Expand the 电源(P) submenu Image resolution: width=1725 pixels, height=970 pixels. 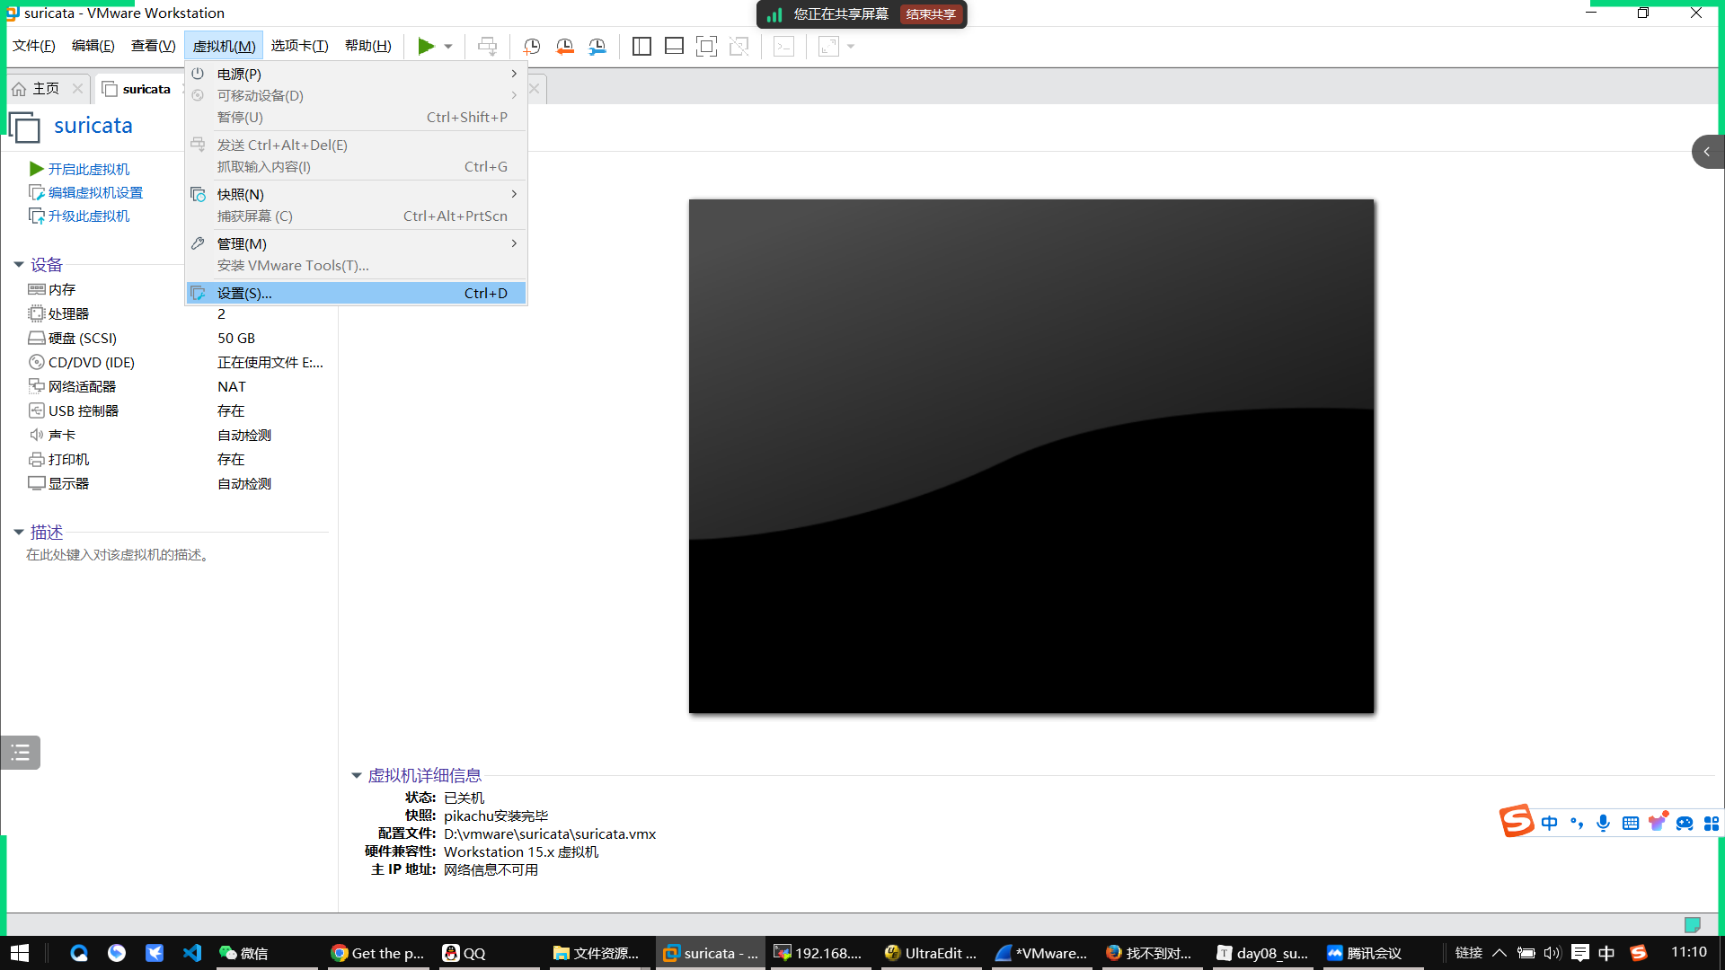[x=356, y=74]
